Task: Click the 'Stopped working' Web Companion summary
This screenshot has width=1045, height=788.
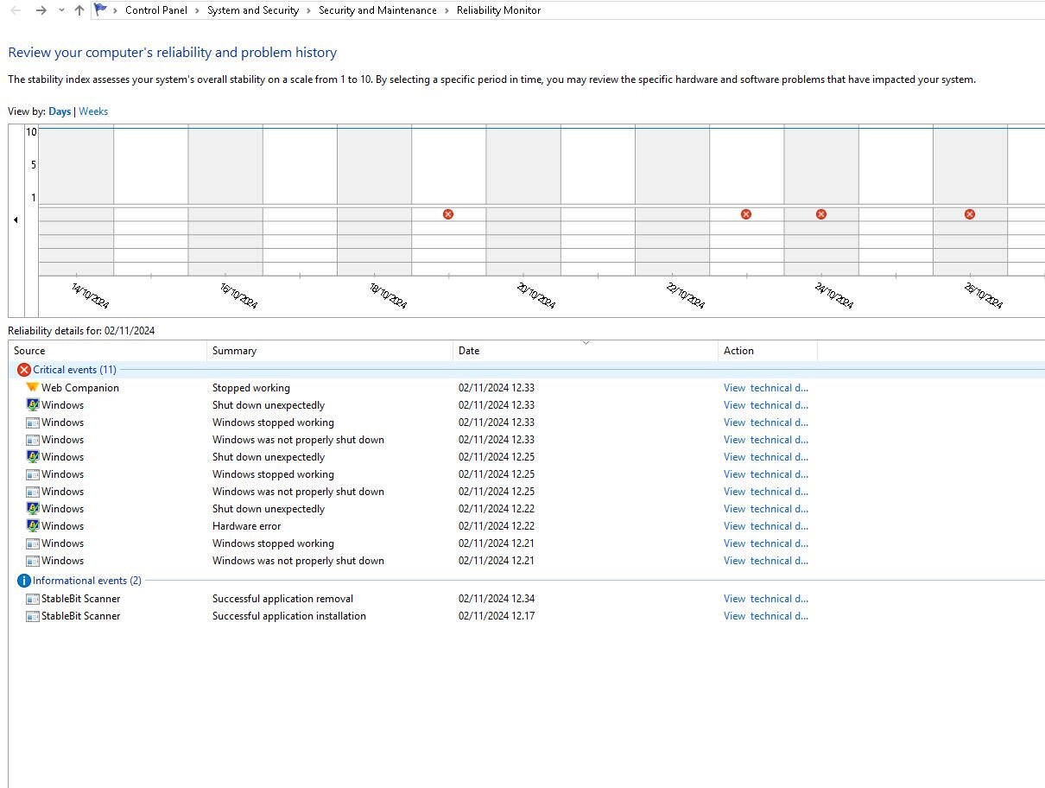Action: coord(251,388)
